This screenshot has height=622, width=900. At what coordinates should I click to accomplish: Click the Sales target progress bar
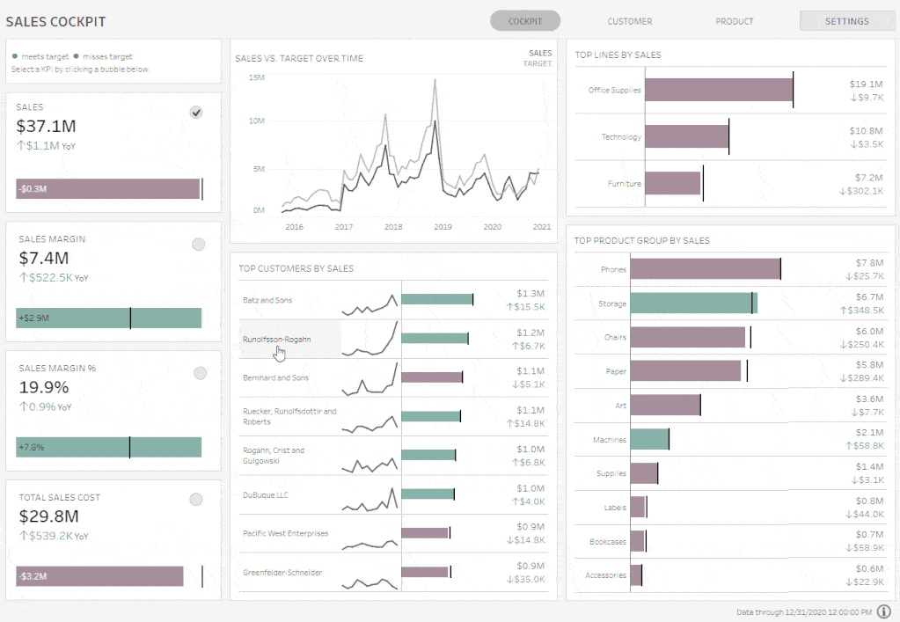[x=107, y=188]
